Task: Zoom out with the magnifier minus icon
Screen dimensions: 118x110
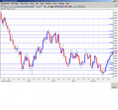Action: (81, 7)
